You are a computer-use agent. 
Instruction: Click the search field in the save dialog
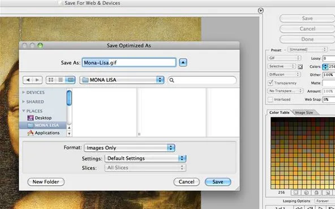tap(202, 80)
